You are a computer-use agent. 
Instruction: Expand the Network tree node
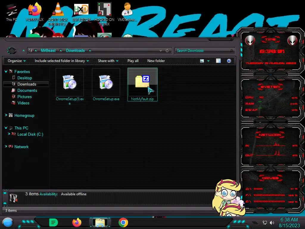click(6, 146)
